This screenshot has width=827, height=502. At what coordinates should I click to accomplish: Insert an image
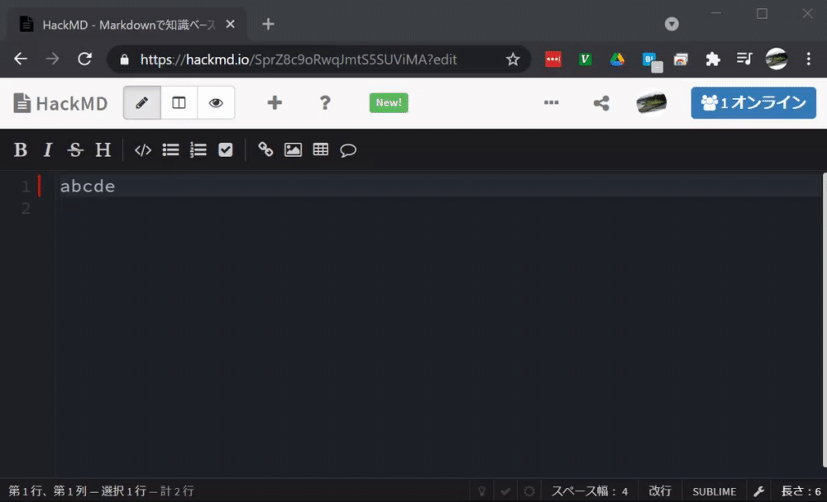click(293, 149)
